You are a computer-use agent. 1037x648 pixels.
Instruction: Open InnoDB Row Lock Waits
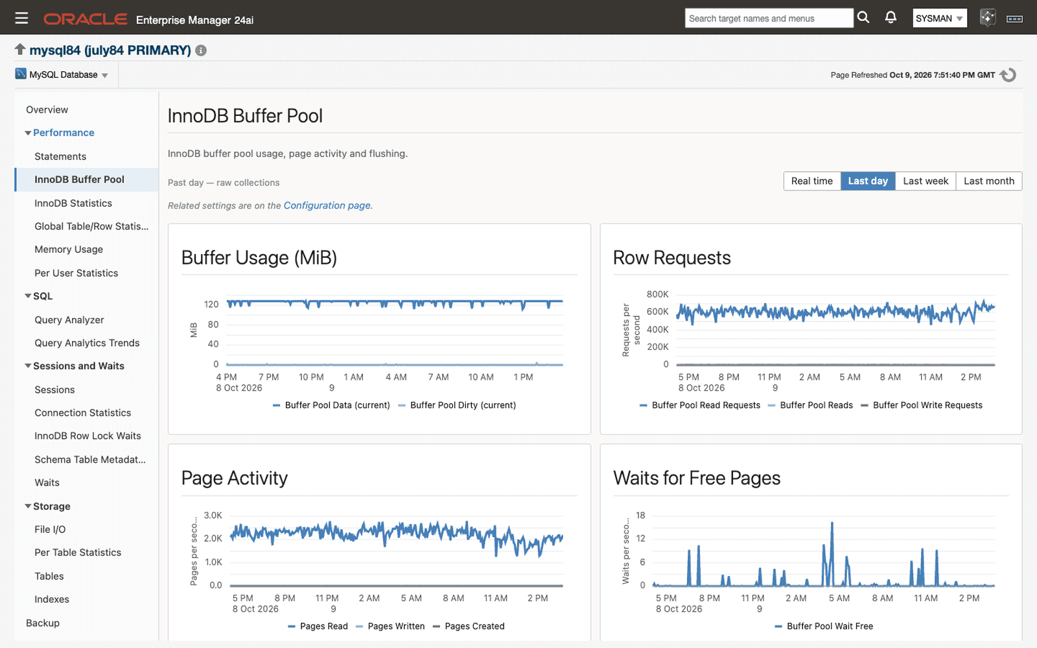point(87,436)
